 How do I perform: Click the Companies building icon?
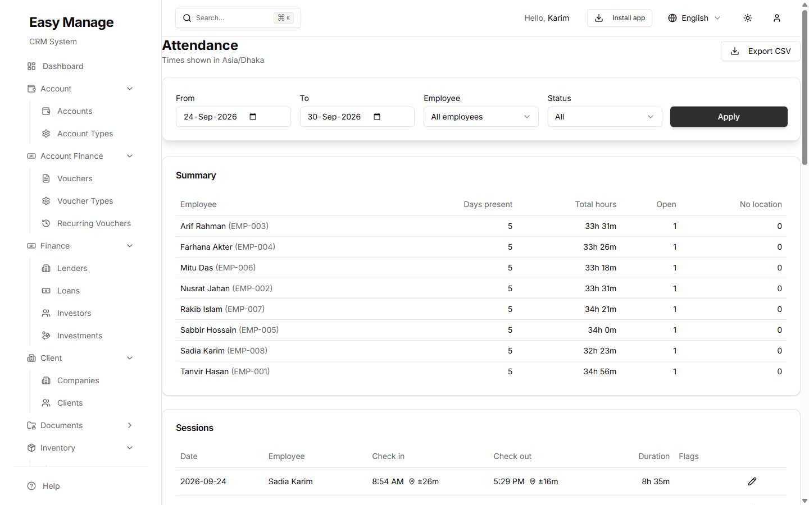(46, 380)
